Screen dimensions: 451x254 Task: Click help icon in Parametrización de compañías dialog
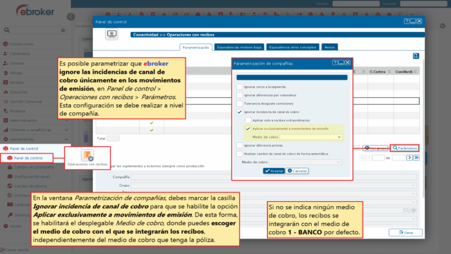(x=335, y=63)
